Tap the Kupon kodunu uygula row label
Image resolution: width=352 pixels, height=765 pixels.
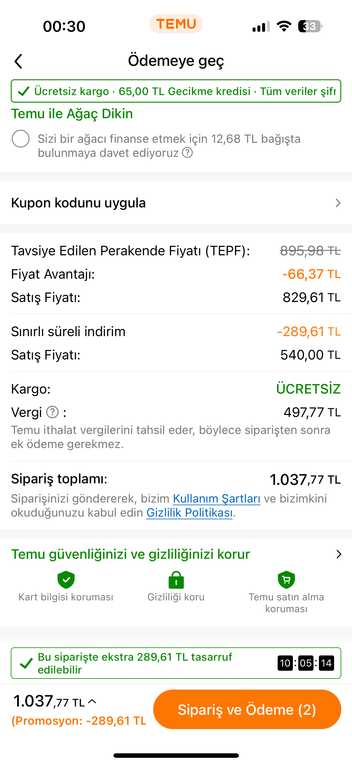[x=79, y=203]
